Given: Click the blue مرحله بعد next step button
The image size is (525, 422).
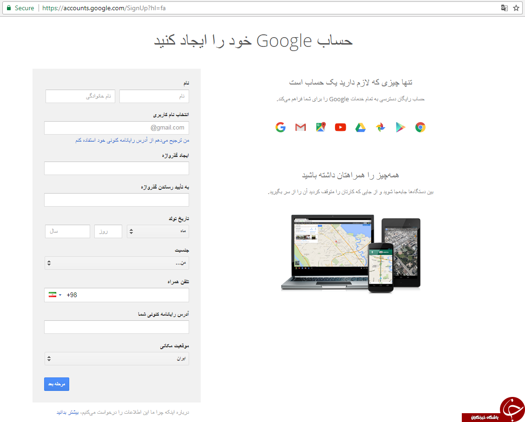Looking at the screenshot, I should 57,384.
